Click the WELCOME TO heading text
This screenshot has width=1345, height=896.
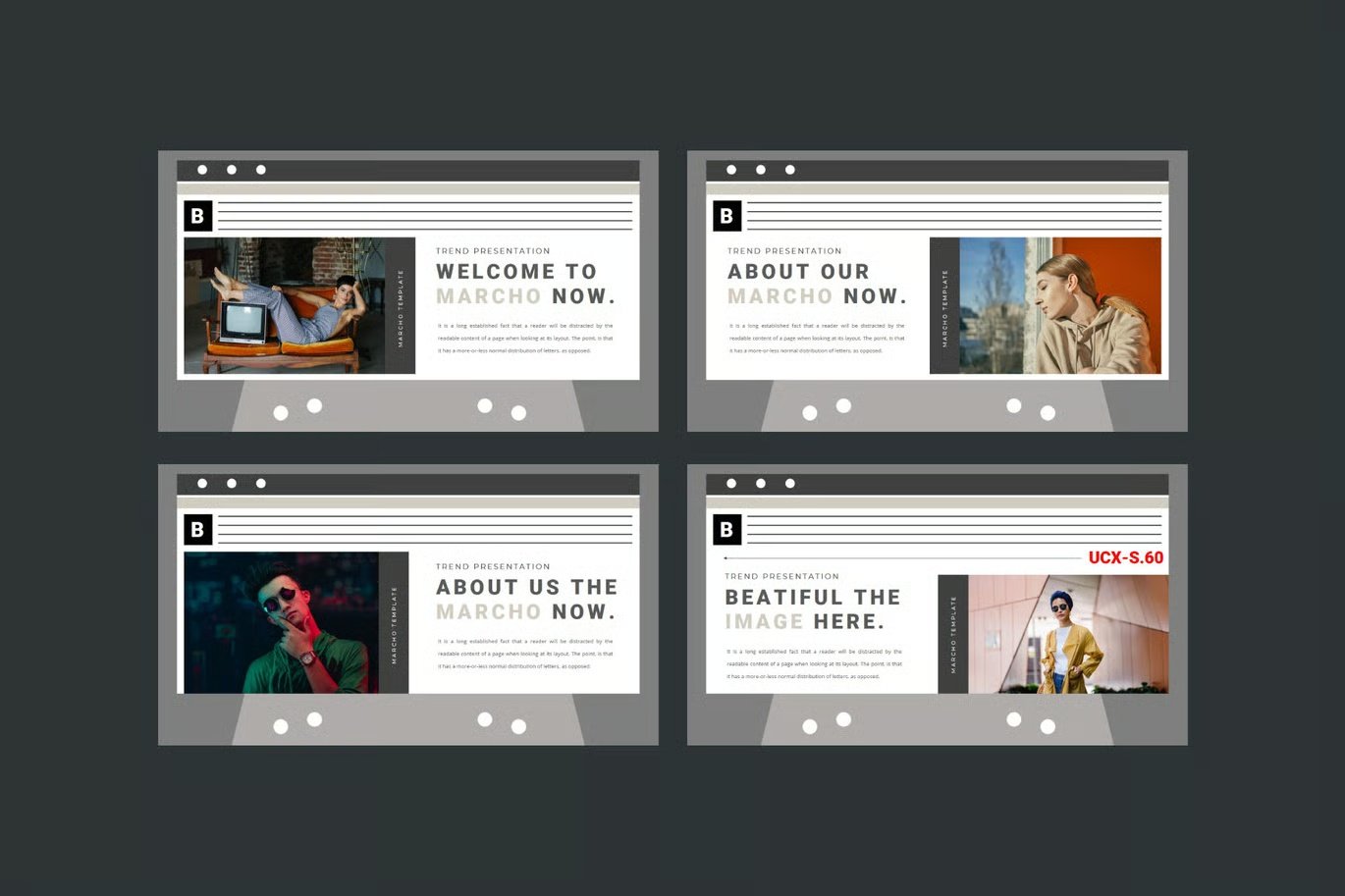click(516, 272)
